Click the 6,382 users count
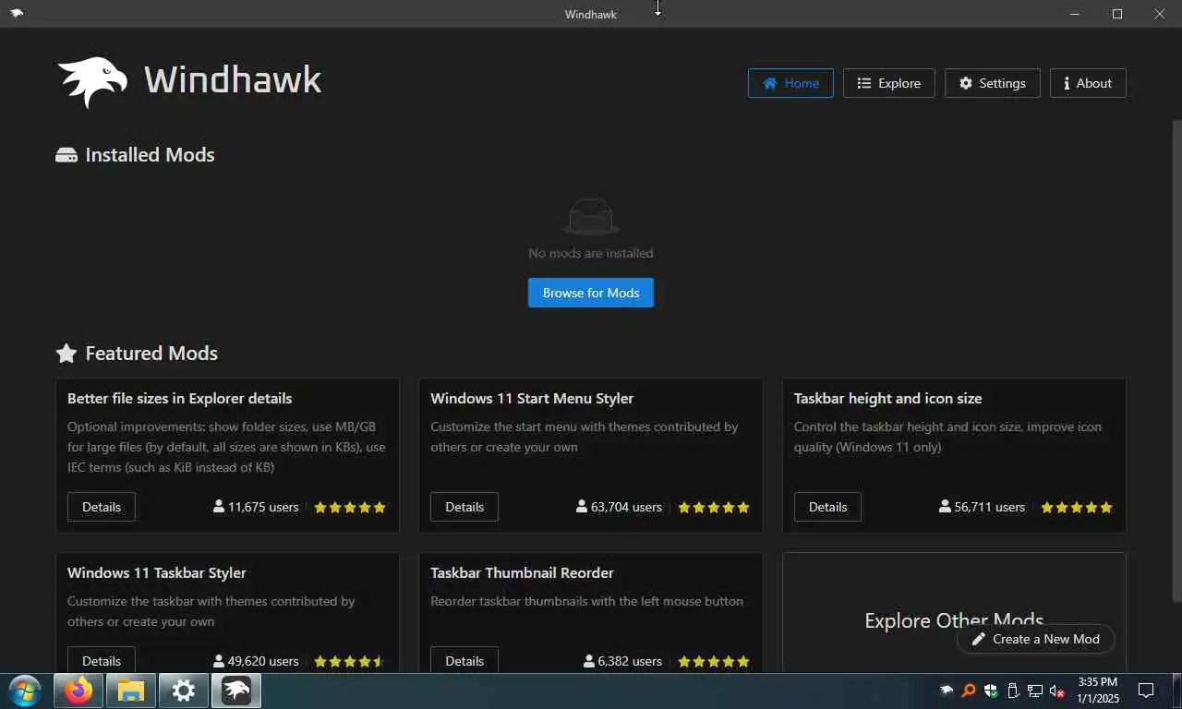1182x709 pixels. coord(622,661)
